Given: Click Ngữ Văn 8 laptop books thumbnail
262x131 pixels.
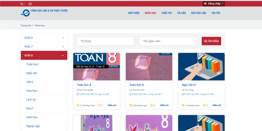Looking at the screenshot, I should pos(201,67).
